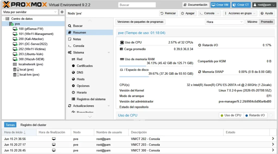This screenshot has width=278, height=154.
Task: Click the Centro de datos datacenter icon
Action: [7, 19]
